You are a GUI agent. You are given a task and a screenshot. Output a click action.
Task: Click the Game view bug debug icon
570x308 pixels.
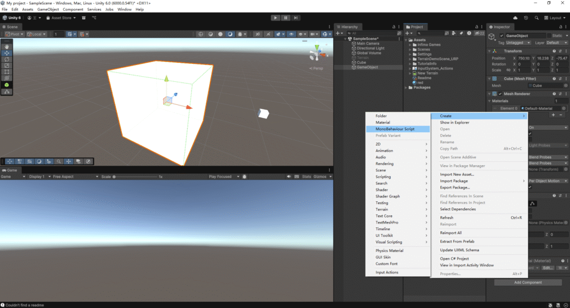tap(244, 177)
